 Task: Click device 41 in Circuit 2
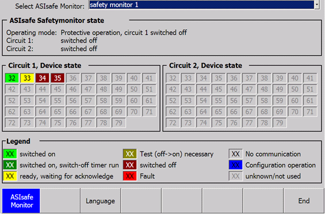coord(310,78)
